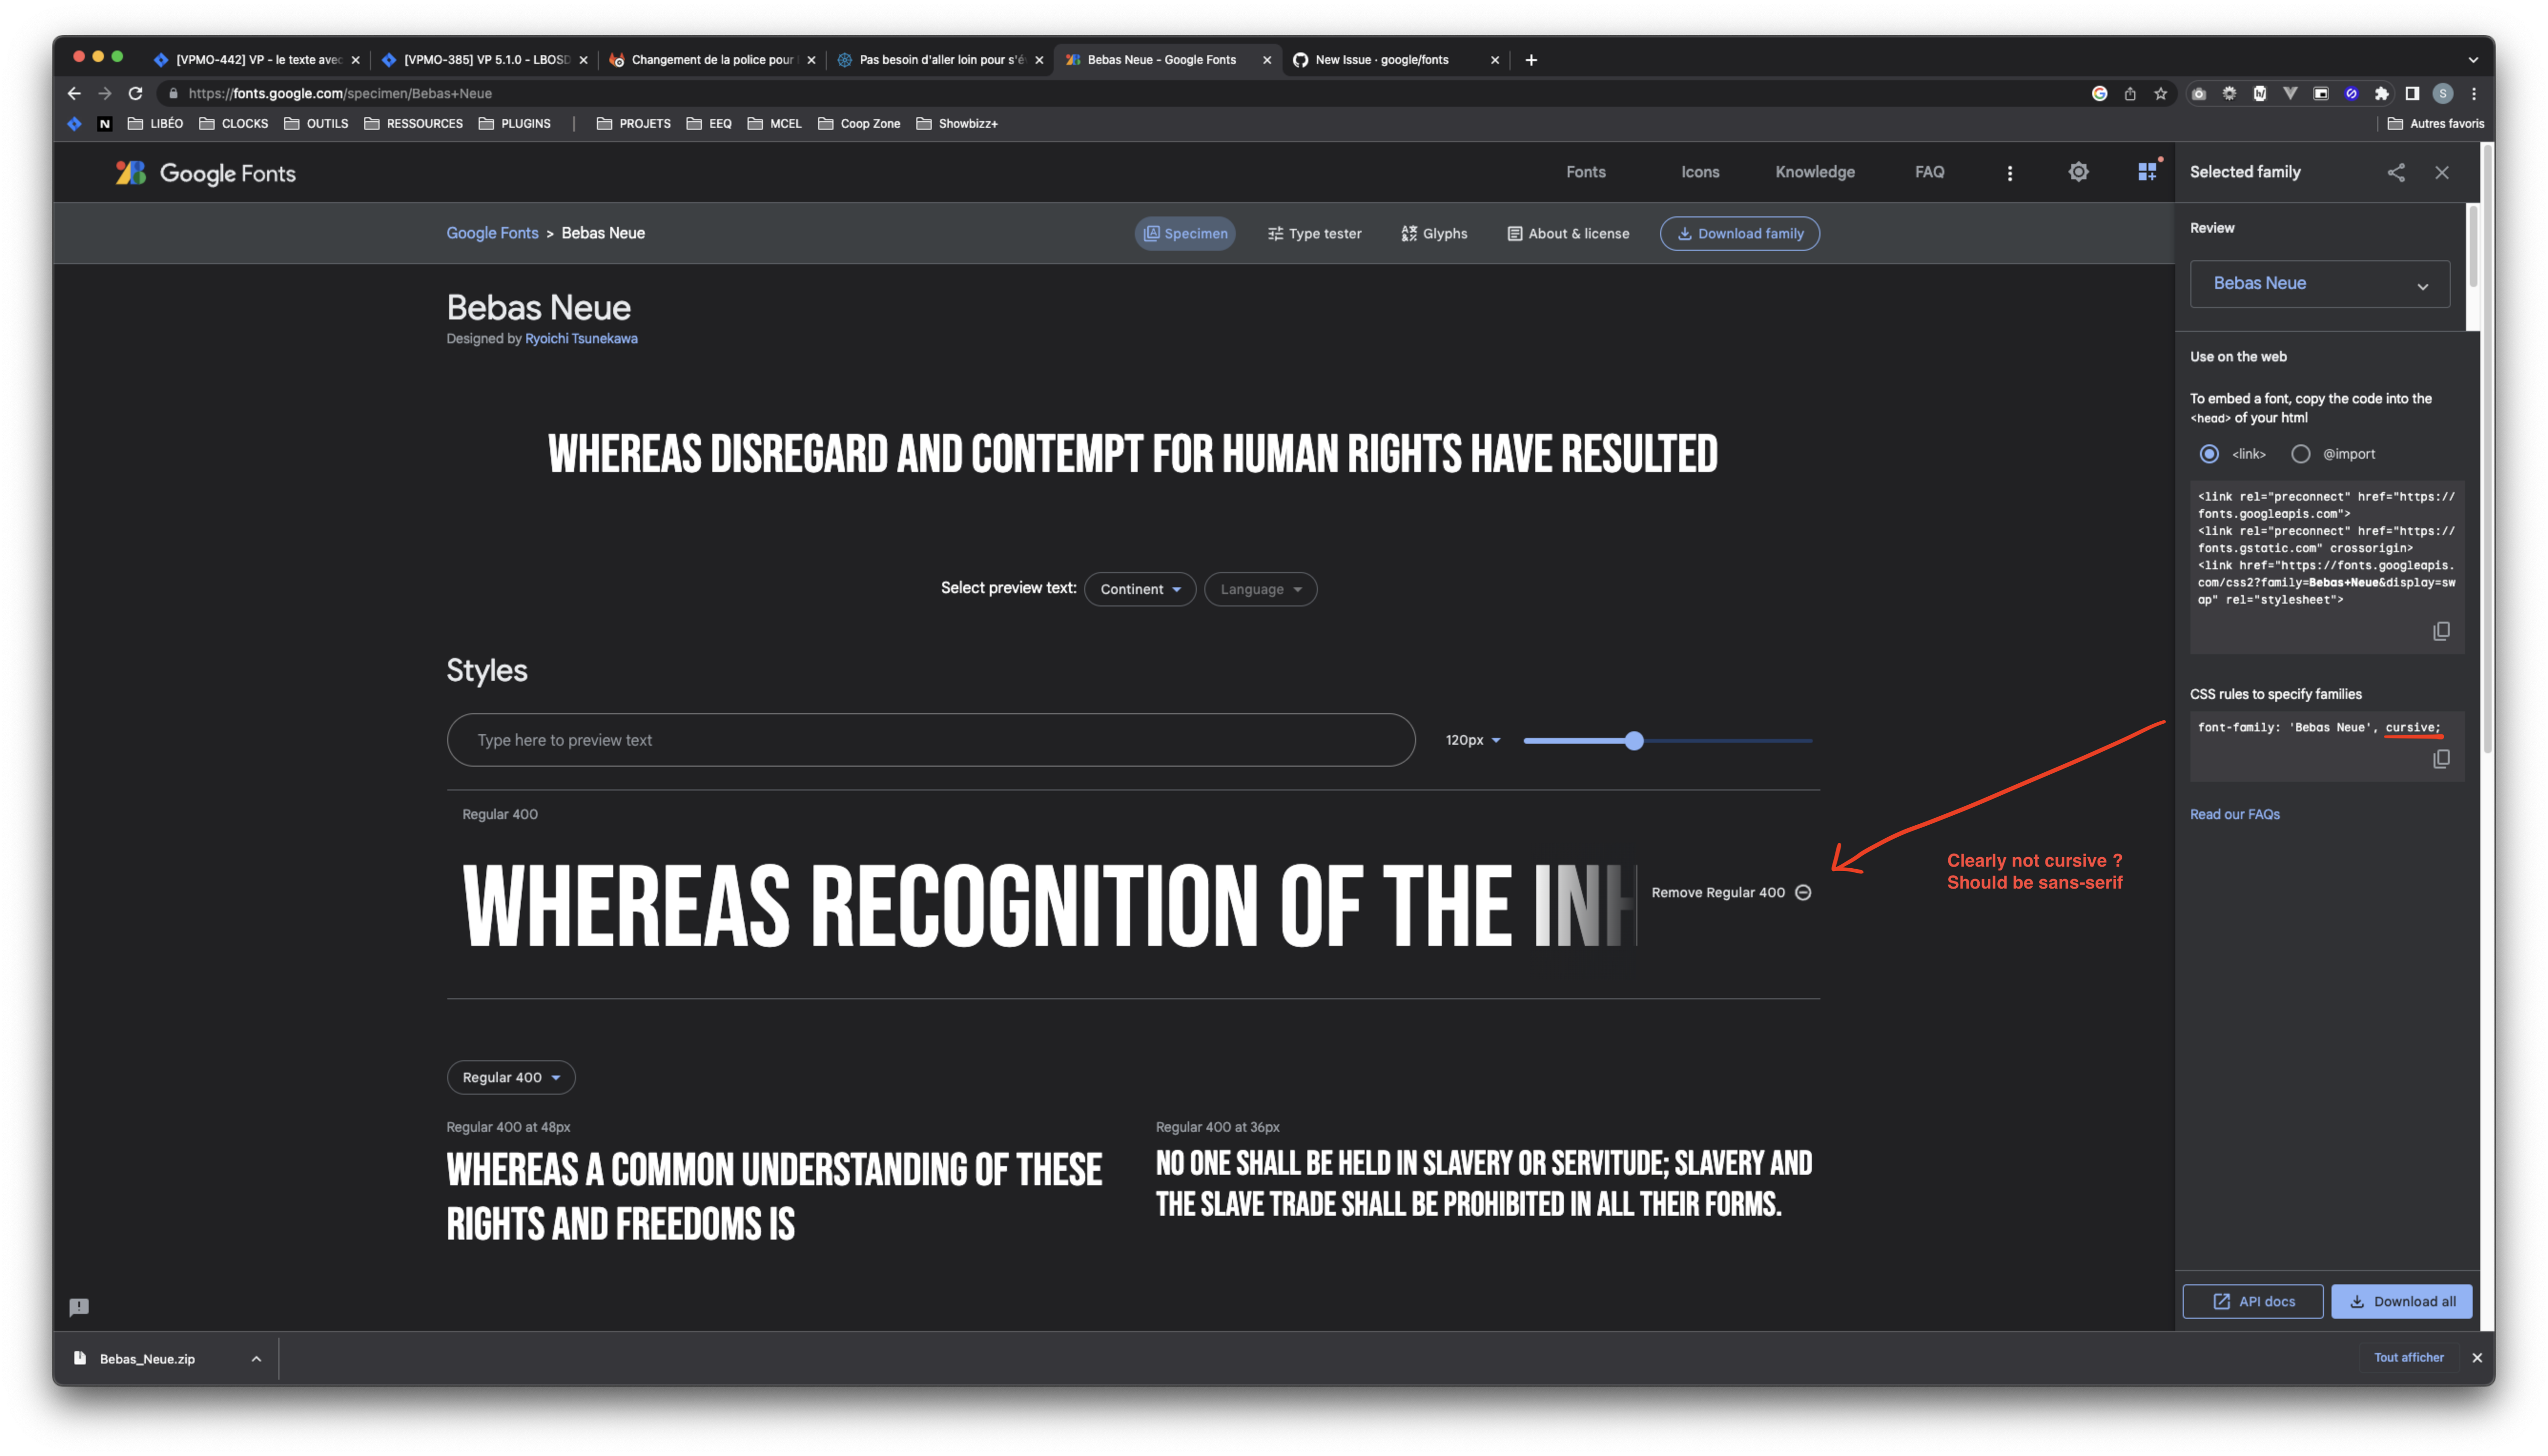Open designer Ryoichi Tsunekawa link
This screenshot has width=2548, height=1456.
pos(581,339)
